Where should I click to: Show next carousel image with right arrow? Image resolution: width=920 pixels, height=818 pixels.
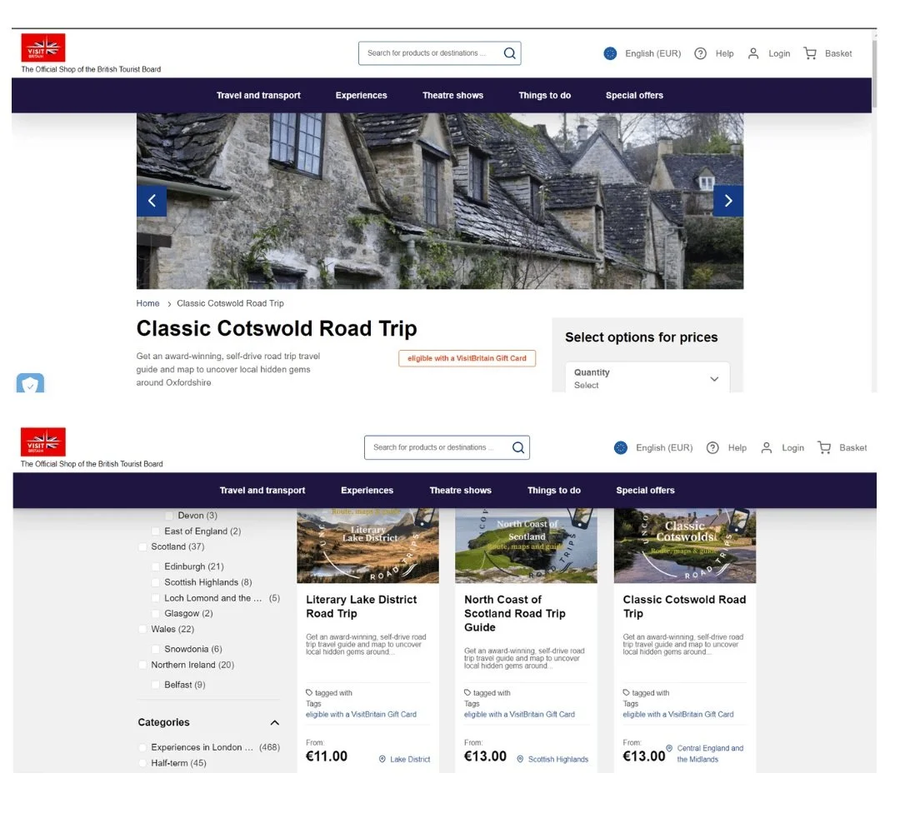point(728,201)
